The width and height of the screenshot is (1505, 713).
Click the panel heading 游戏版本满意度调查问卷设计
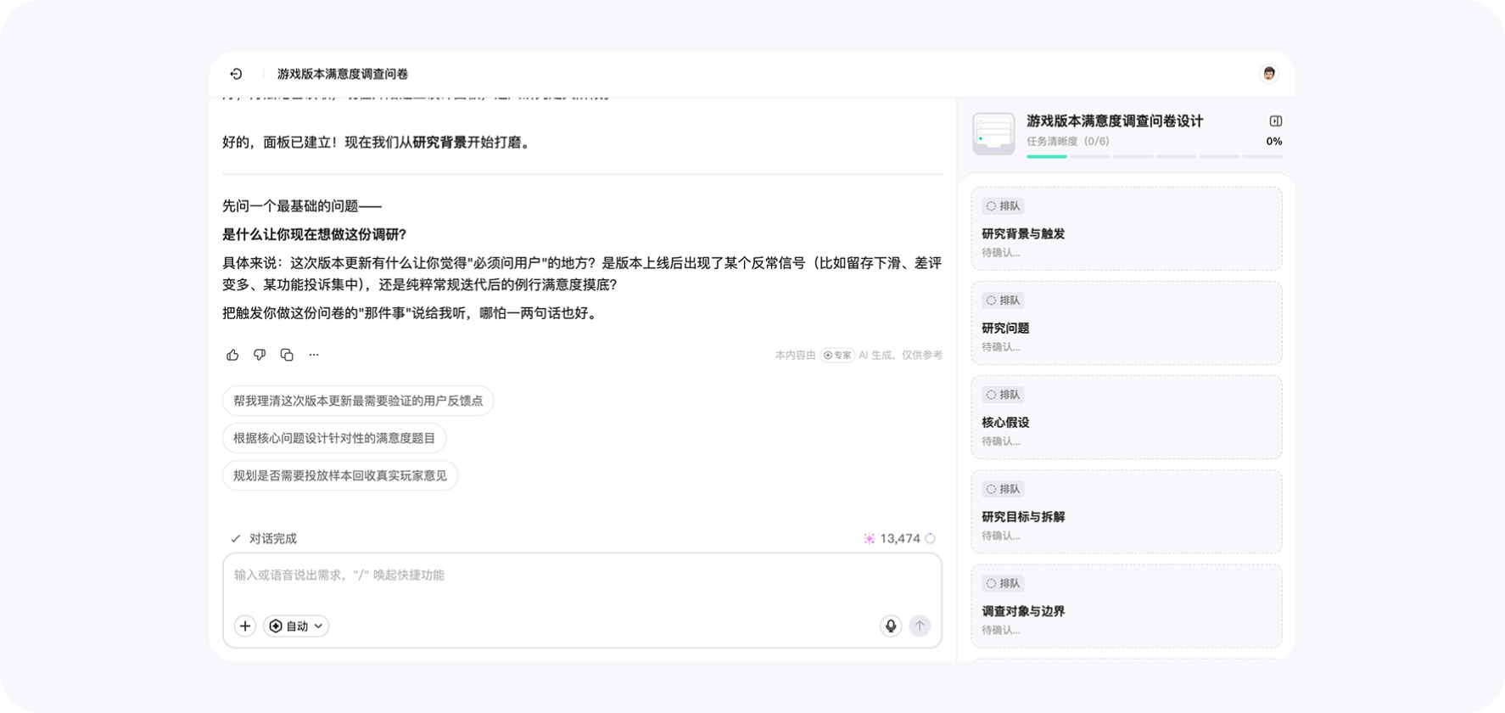click(1115, 121)
